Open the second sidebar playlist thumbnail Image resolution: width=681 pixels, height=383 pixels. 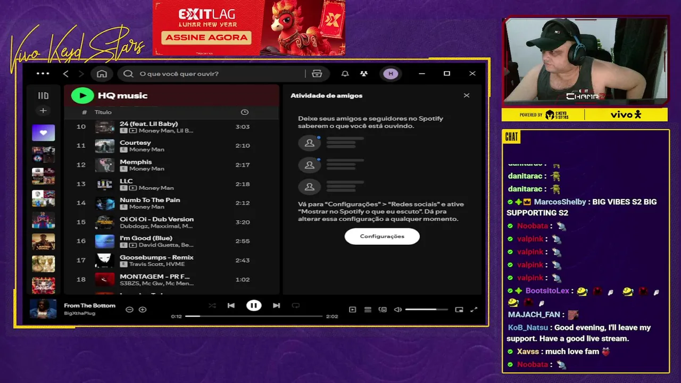(x=43, y=154)
